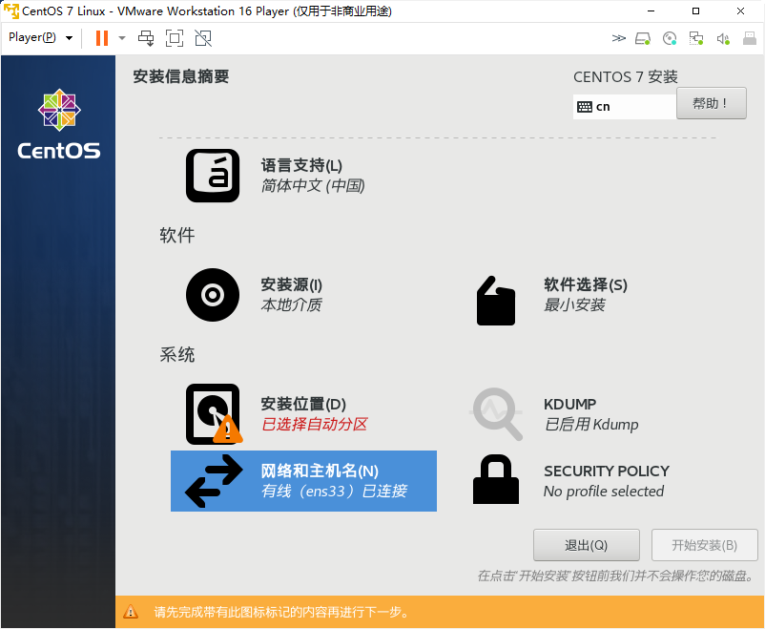Expand the hidden devices chevron
The height and width of the screenshot is (629, 765).
(619, 38)
